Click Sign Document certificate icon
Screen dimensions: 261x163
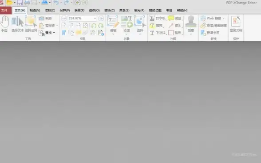(236, 24)
